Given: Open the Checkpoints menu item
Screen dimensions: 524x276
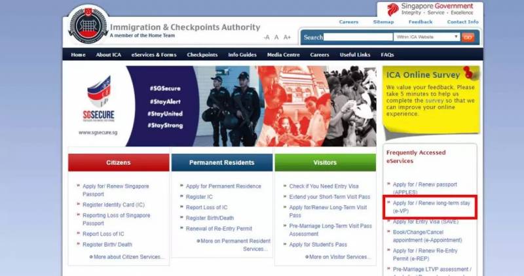Looking at the screenshot, I should (202, 55).
